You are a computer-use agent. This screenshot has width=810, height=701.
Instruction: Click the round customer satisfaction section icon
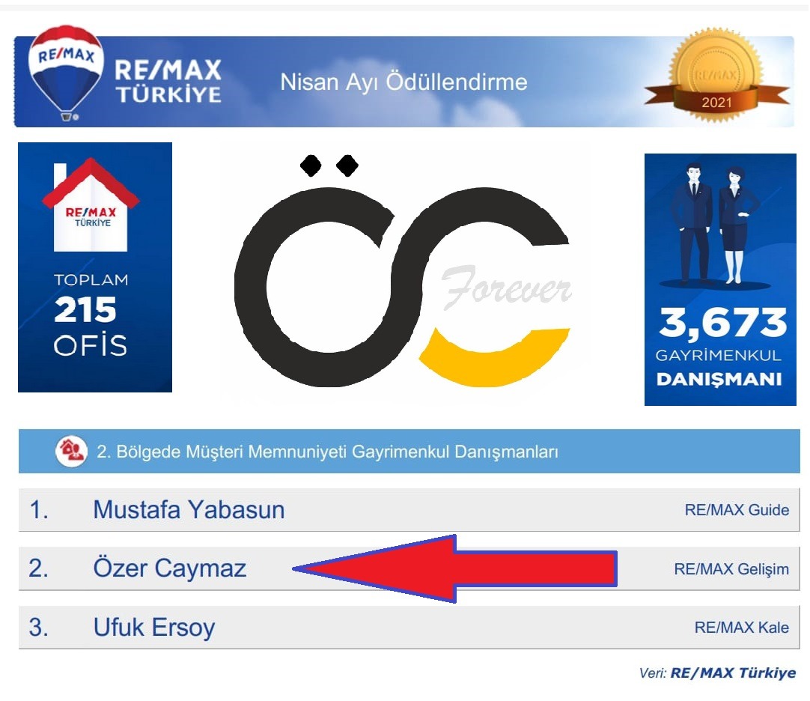[x=71, y=451]
